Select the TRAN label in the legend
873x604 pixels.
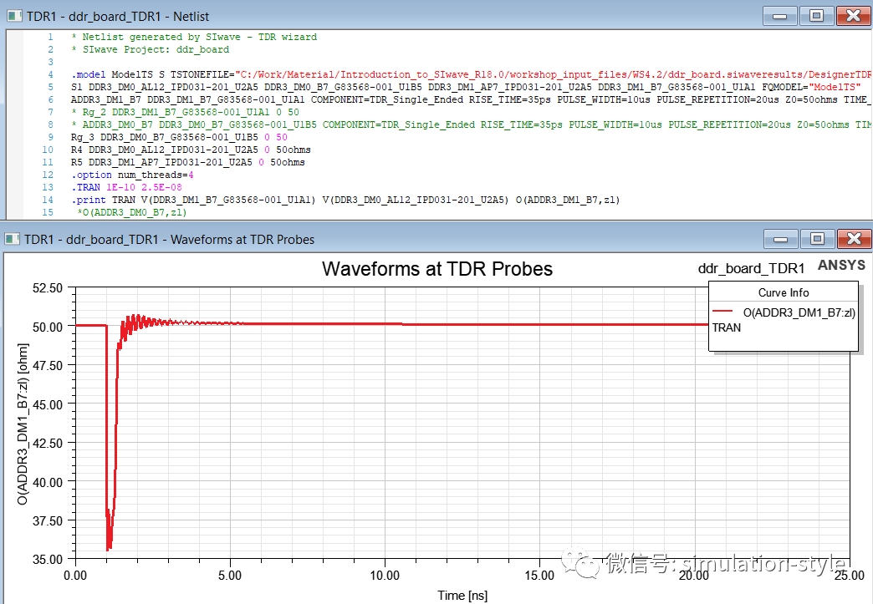[x=727, y=327]
